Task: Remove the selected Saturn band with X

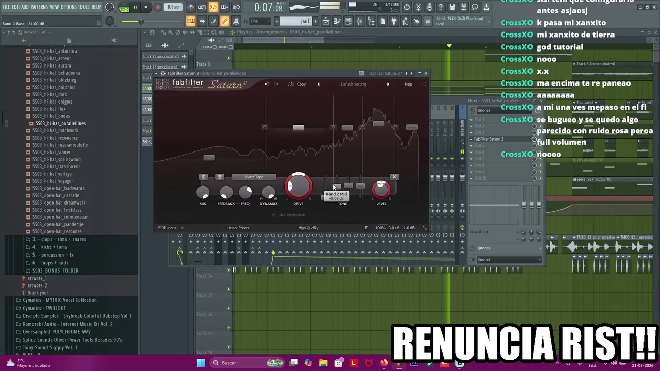Action: coord(394,177)
